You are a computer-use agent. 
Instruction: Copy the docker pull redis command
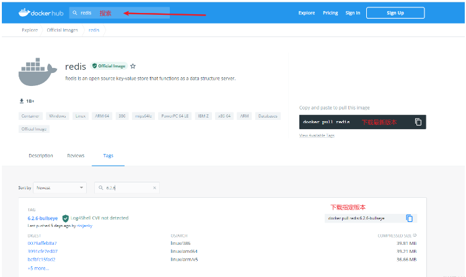coord(418,122)
